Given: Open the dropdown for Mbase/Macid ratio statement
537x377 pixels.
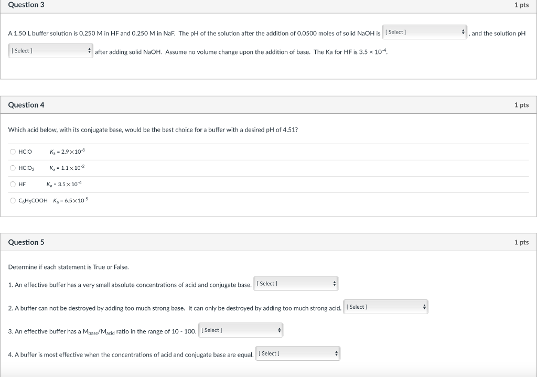Looking at the screenshot, I should coord(241,330).
